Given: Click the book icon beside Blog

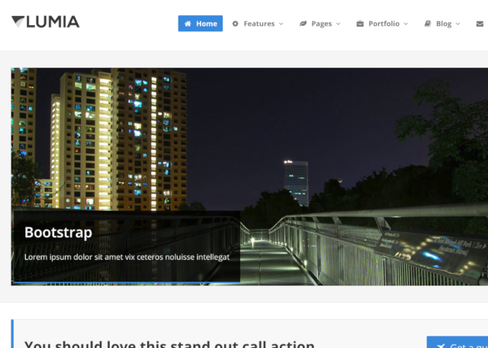Looking at the screenshot, I should pos(428,24).
